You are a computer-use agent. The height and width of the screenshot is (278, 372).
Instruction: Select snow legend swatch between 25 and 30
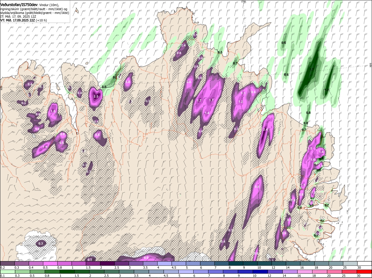click(350, 263)
